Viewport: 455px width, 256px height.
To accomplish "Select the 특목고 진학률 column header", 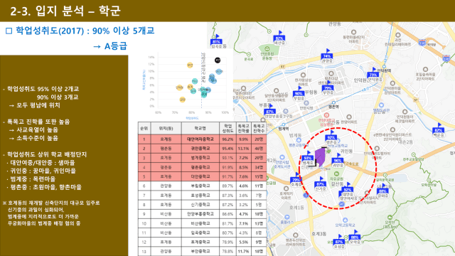I will tap(243, 129).
